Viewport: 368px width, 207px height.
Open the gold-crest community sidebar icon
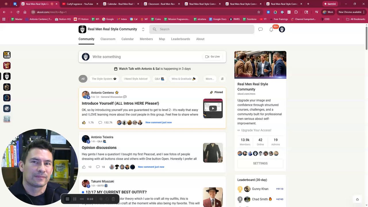tap(7, 87)
